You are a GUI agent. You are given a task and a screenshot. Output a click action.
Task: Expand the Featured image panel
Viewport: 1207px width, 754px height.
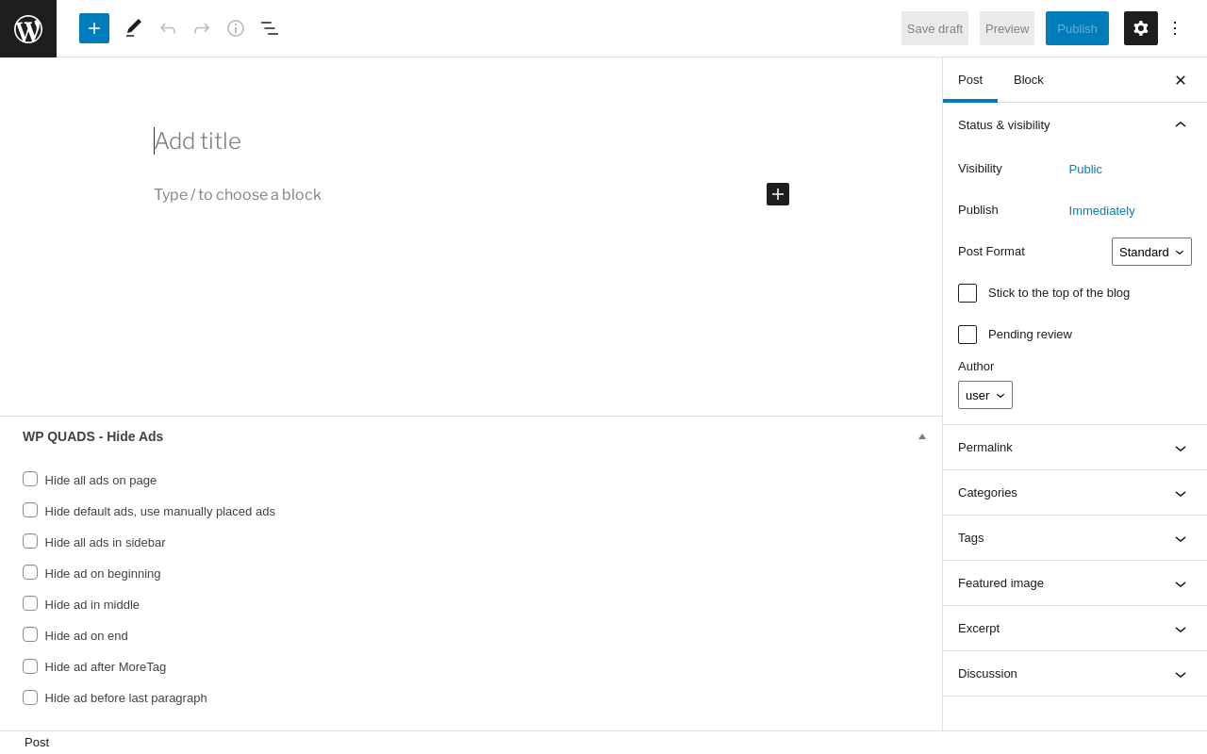pyautogui.click(x=1075, y=583)
